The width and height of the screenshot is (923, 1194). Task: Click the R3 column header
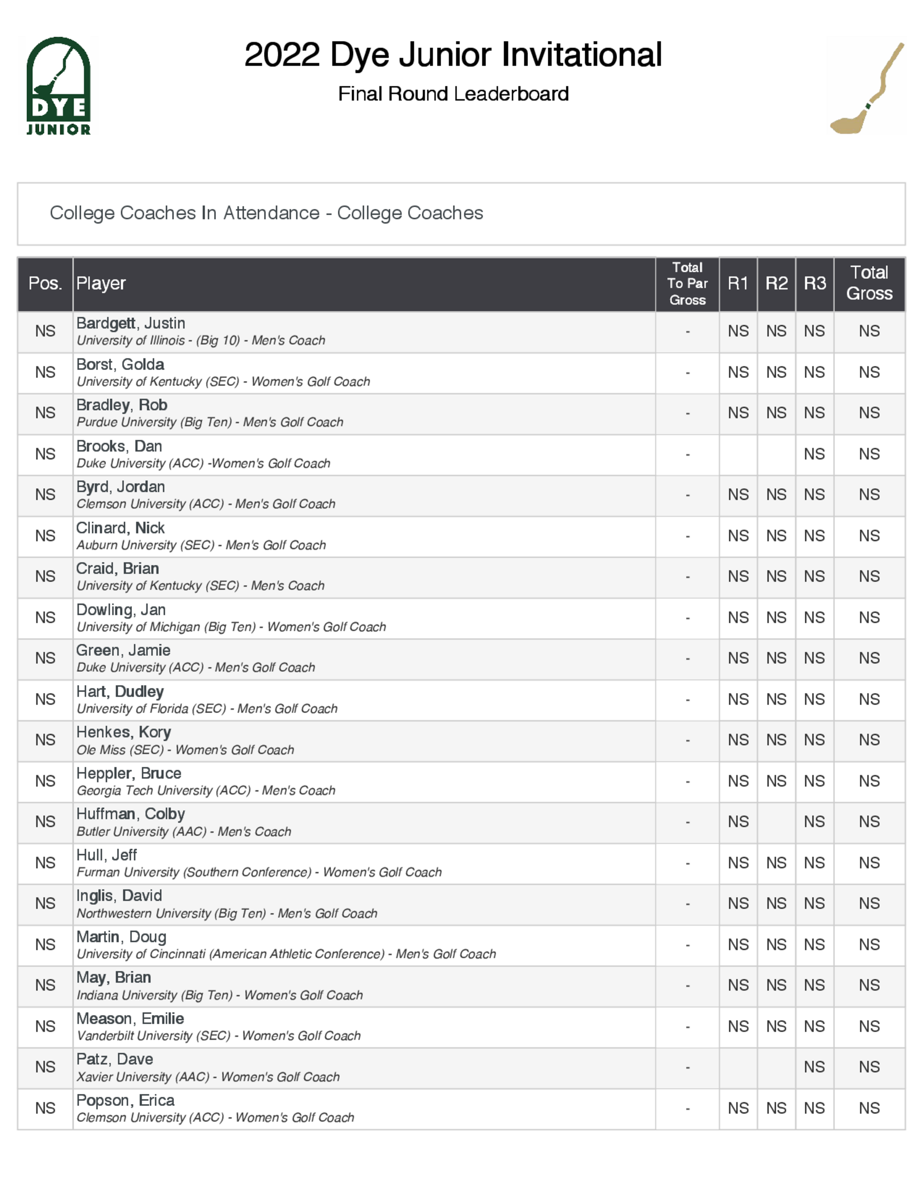coord(814,283)
